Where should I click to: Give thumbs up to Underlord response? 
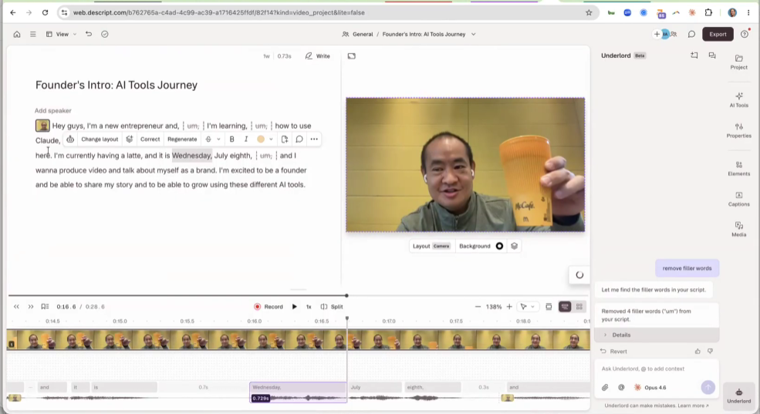(x=698, y=351)
